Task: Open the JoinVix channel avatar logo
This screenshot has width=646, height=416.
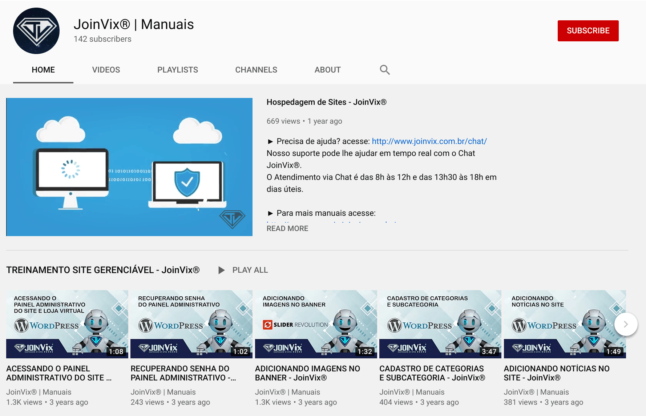Action: point(36,31)
